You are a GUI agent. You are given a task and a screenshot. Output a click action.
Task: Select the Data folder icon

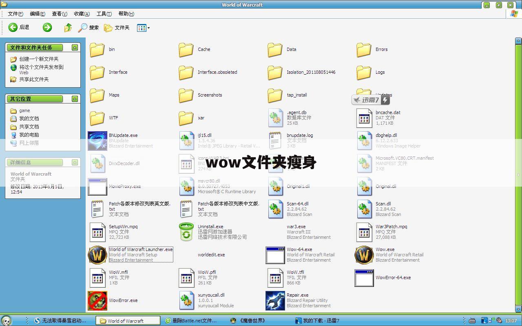275,49
